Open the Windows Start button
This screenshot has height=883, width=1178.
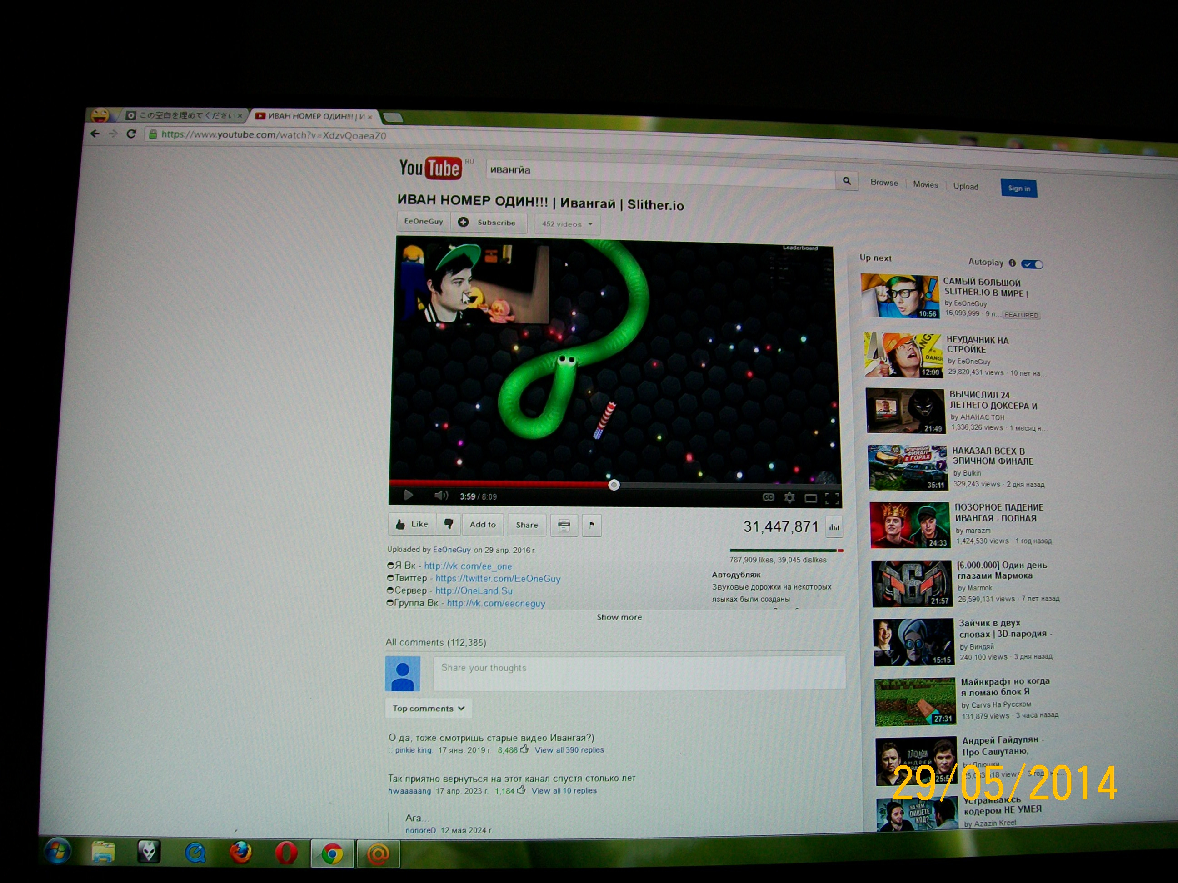57,851
